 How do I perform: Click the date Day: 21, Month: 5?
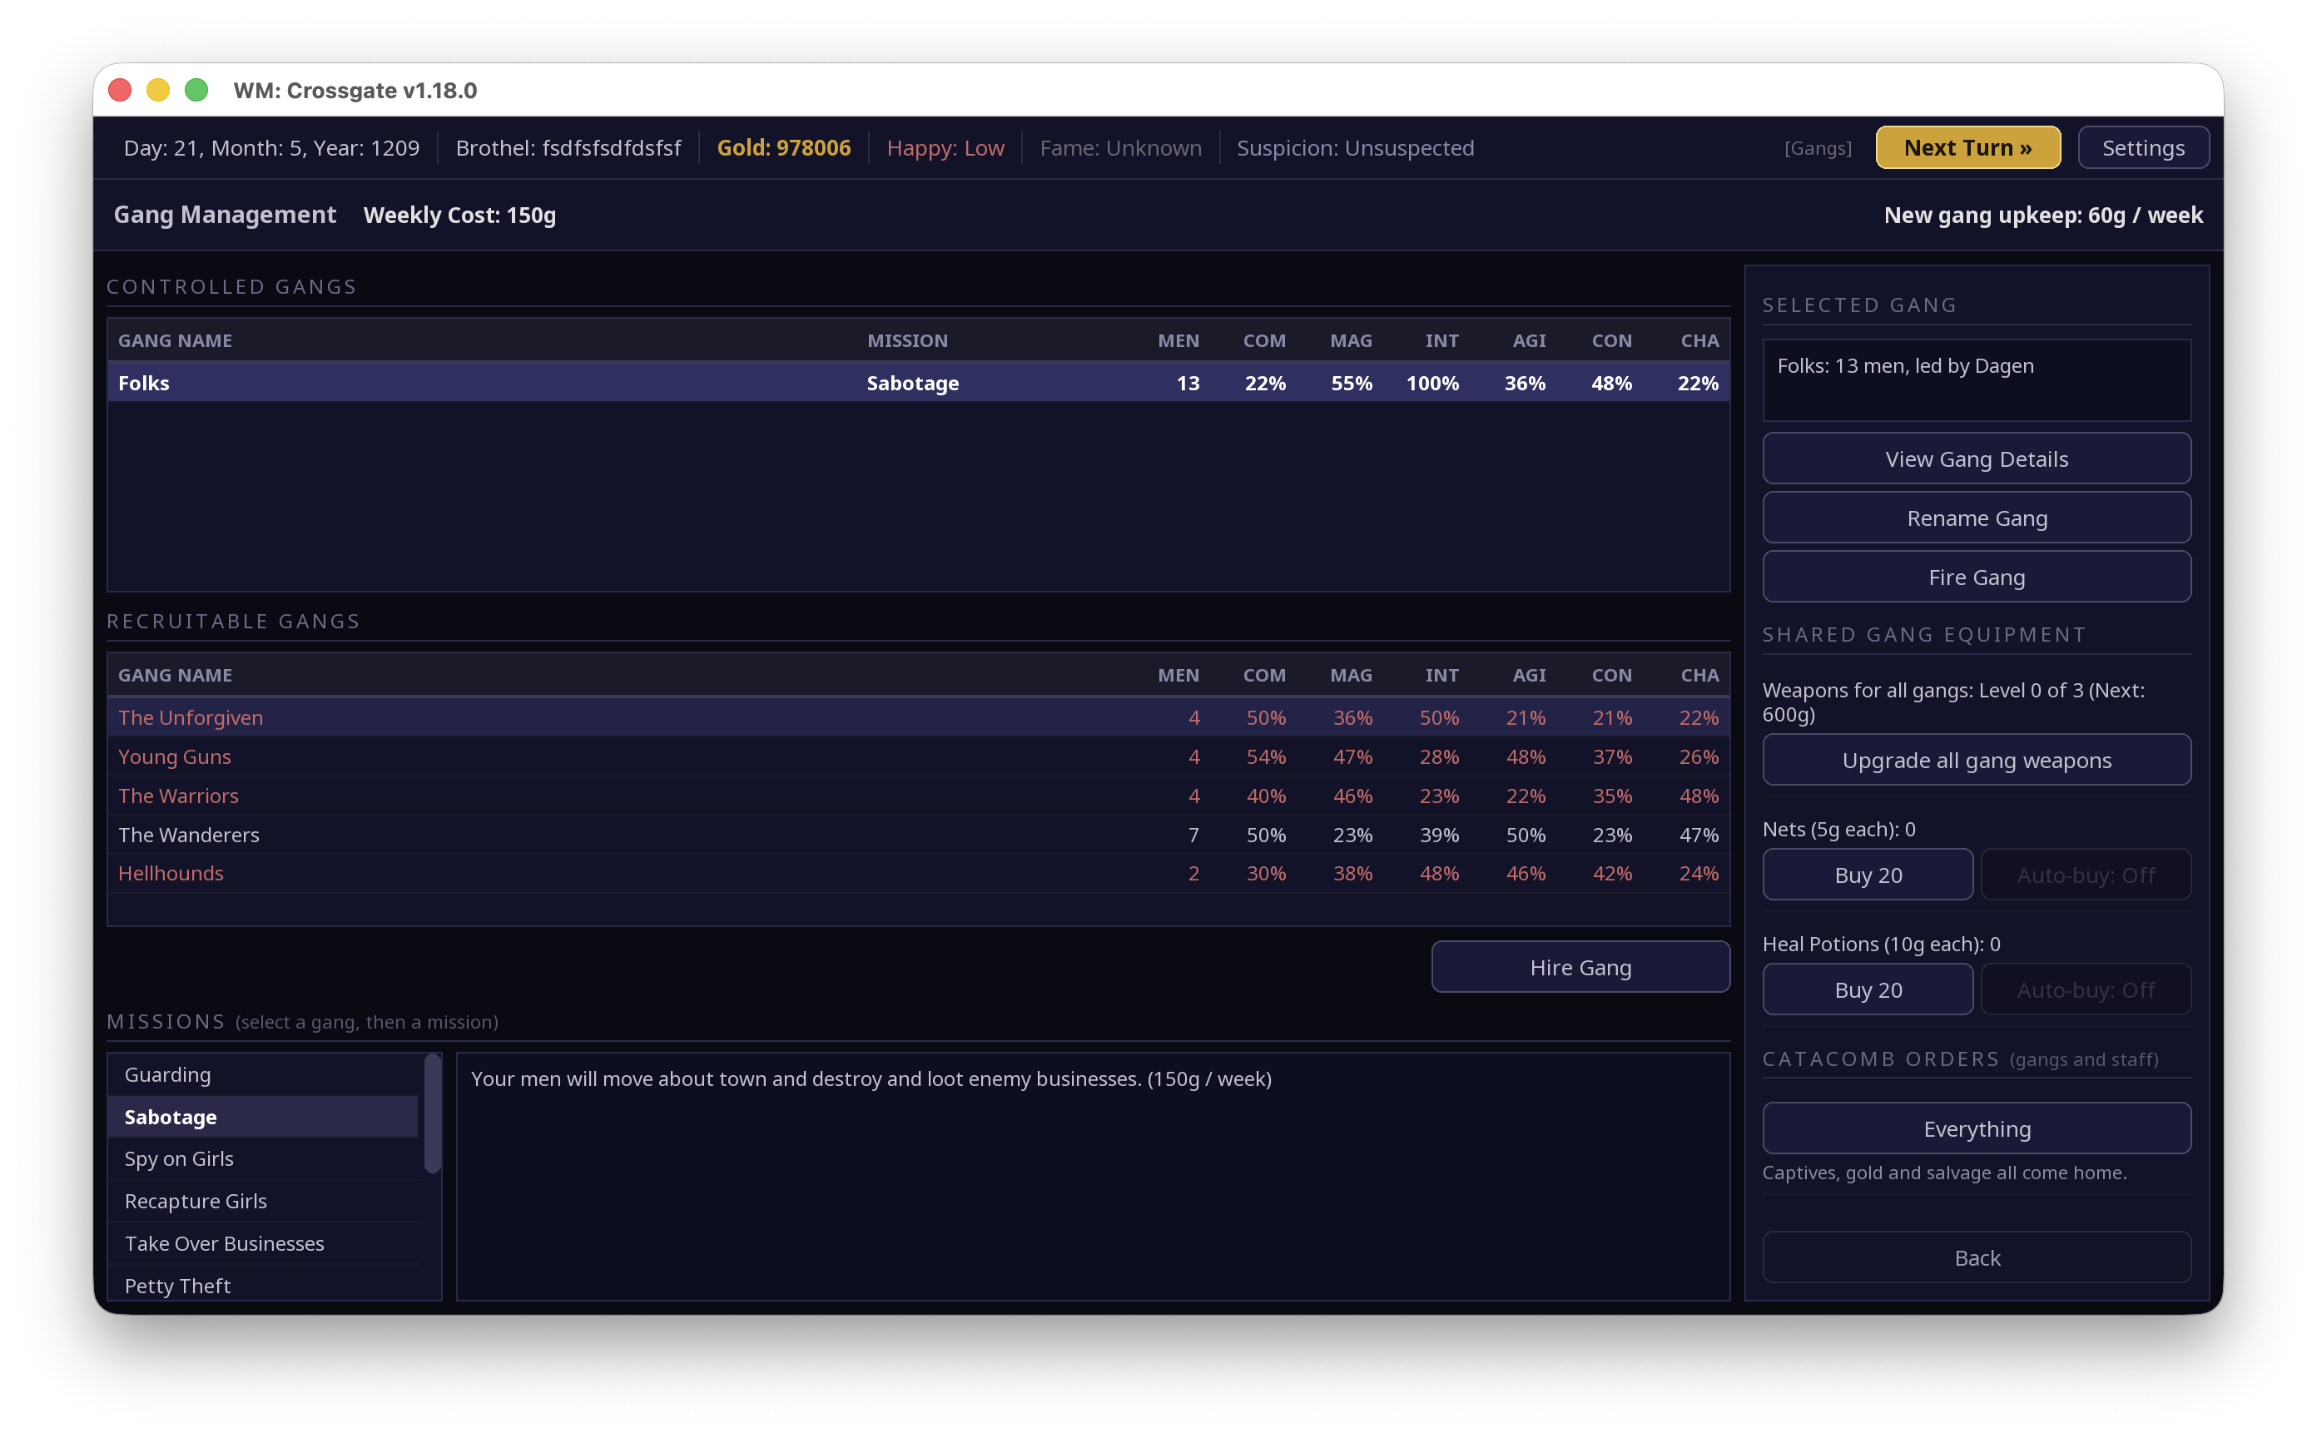coord(271,147)
